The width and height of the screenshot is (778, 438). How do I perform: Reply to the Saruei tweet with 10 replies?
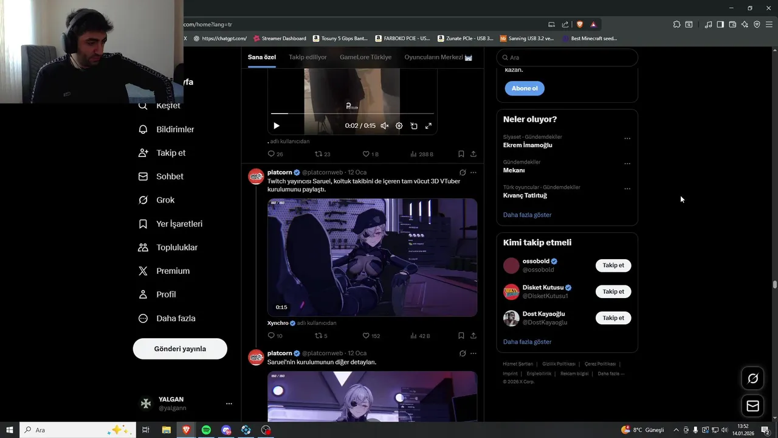275,336
